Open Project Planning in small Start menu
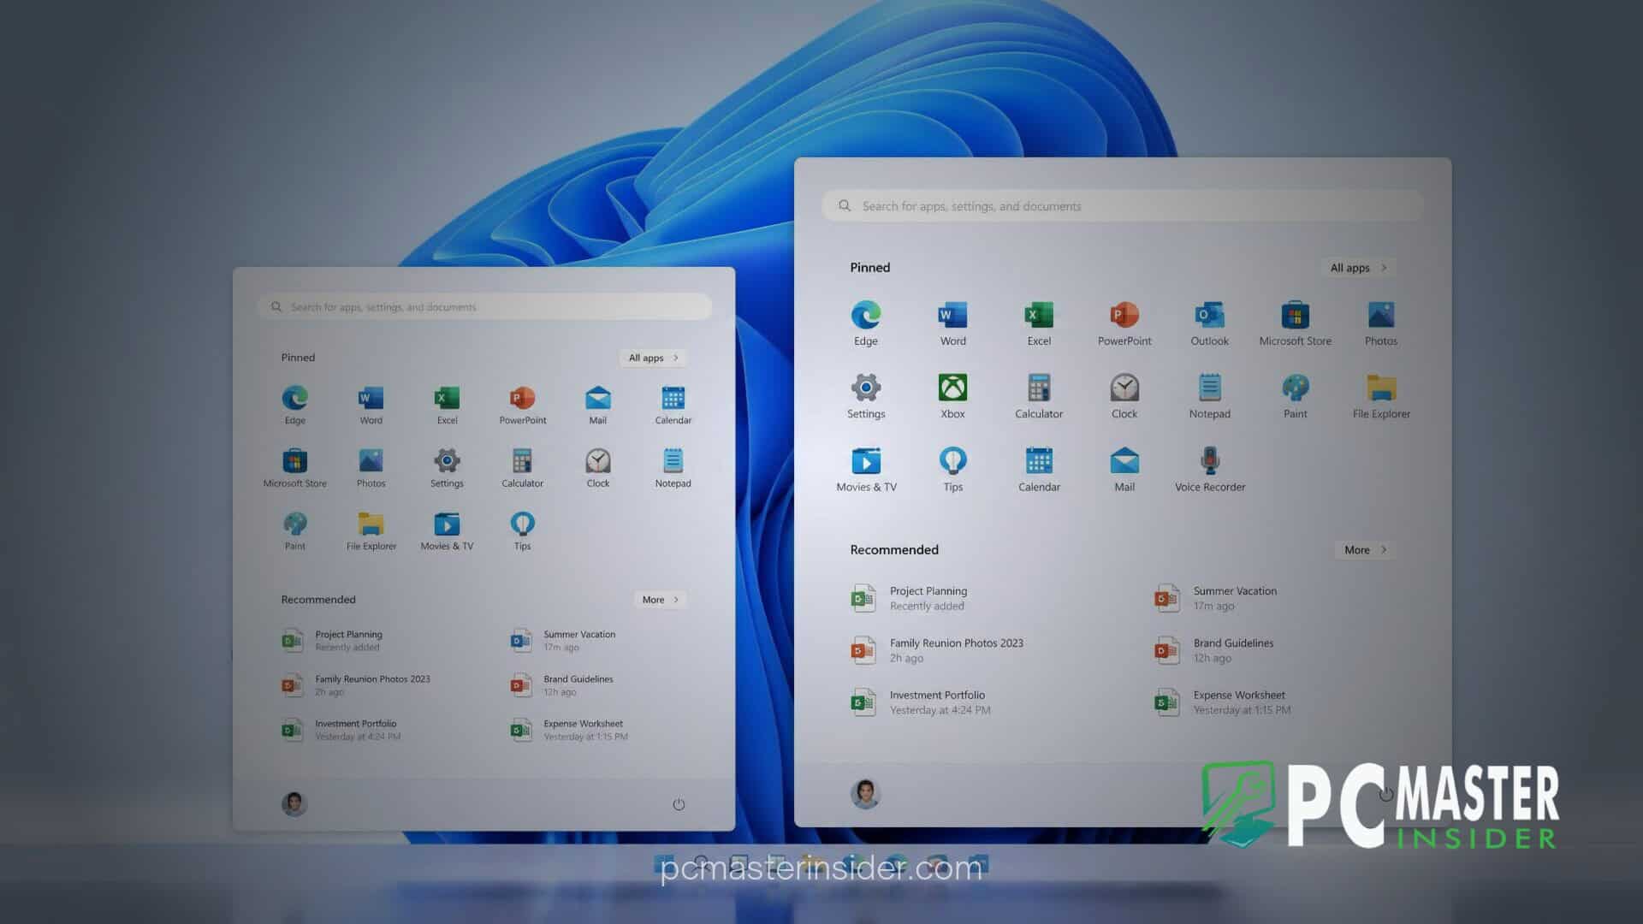The image size is (1643, 924). point(333,640)
